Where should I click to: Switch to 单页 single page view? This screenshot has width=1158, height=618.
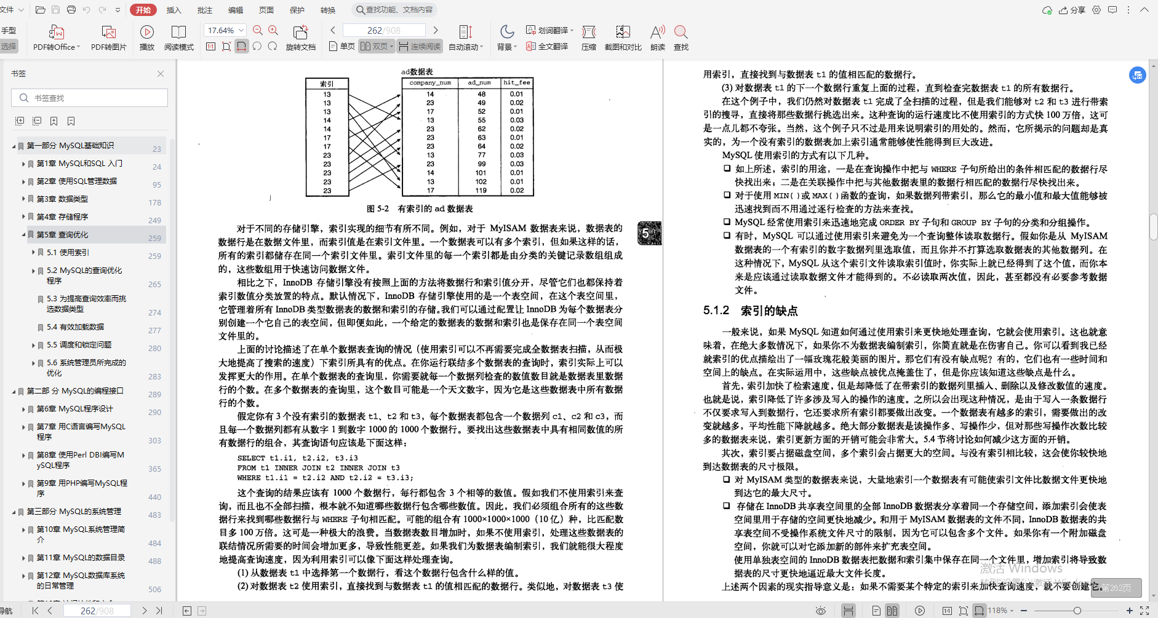(343, 46)
